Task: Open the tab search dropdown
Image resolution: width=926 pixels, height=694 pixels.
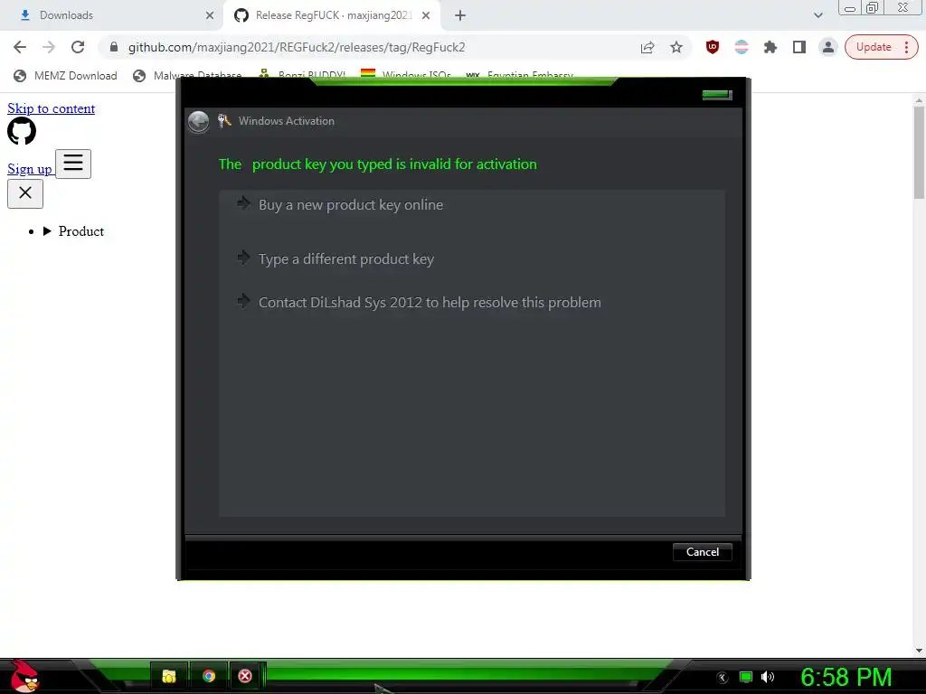Action: click(x=817, y=15)
